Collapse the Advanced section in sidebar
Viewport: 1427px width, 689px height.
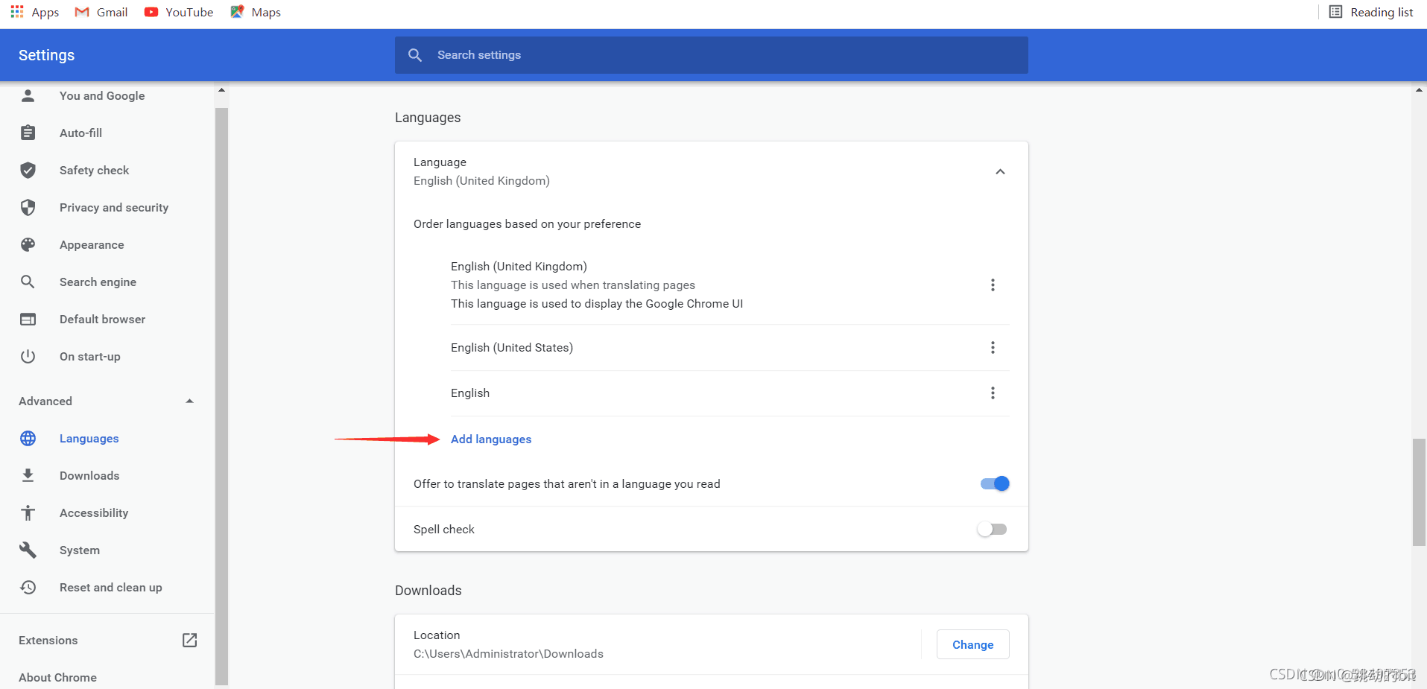189,401
